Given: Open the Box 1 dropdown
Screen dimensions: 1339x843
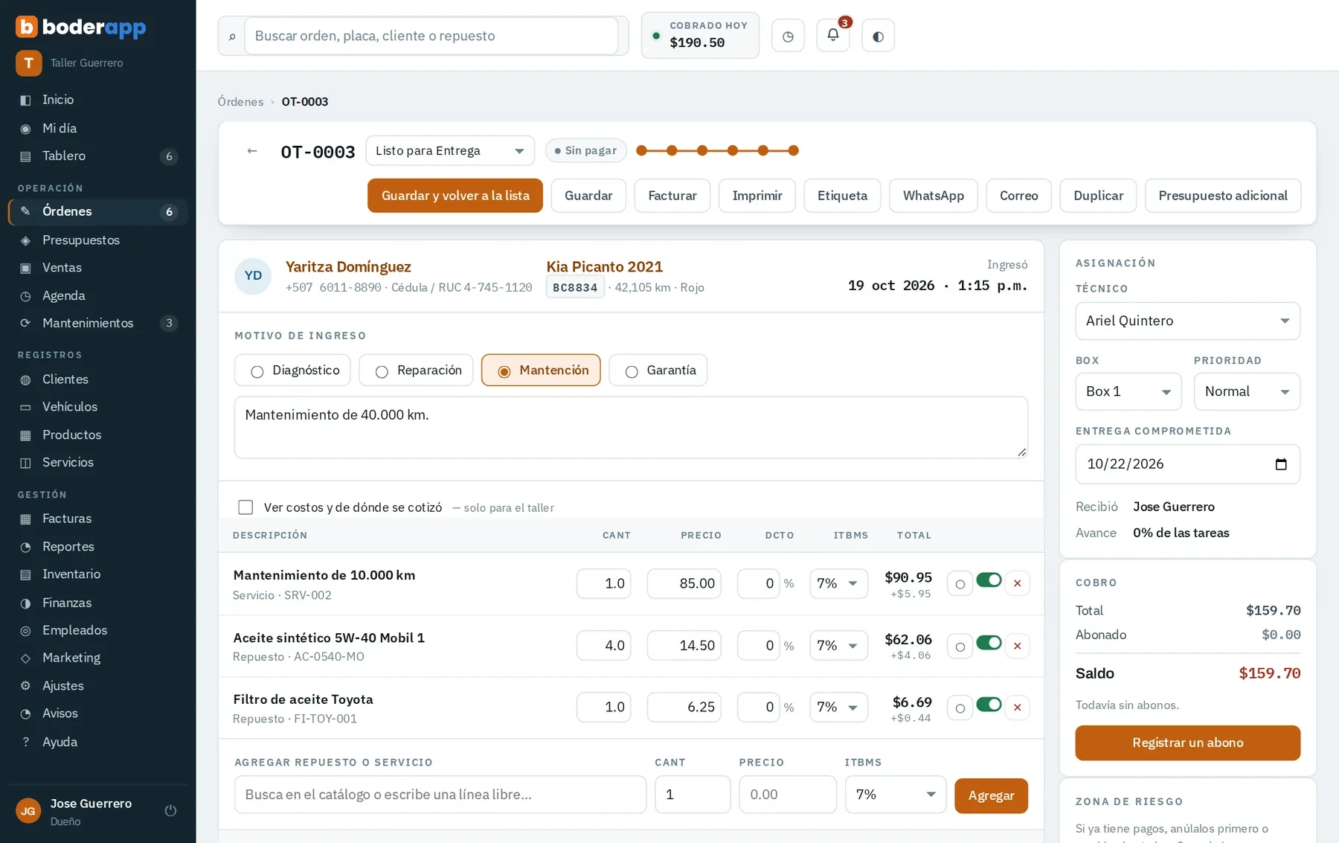Looking at the screenshot, I should coord(1128,392).
